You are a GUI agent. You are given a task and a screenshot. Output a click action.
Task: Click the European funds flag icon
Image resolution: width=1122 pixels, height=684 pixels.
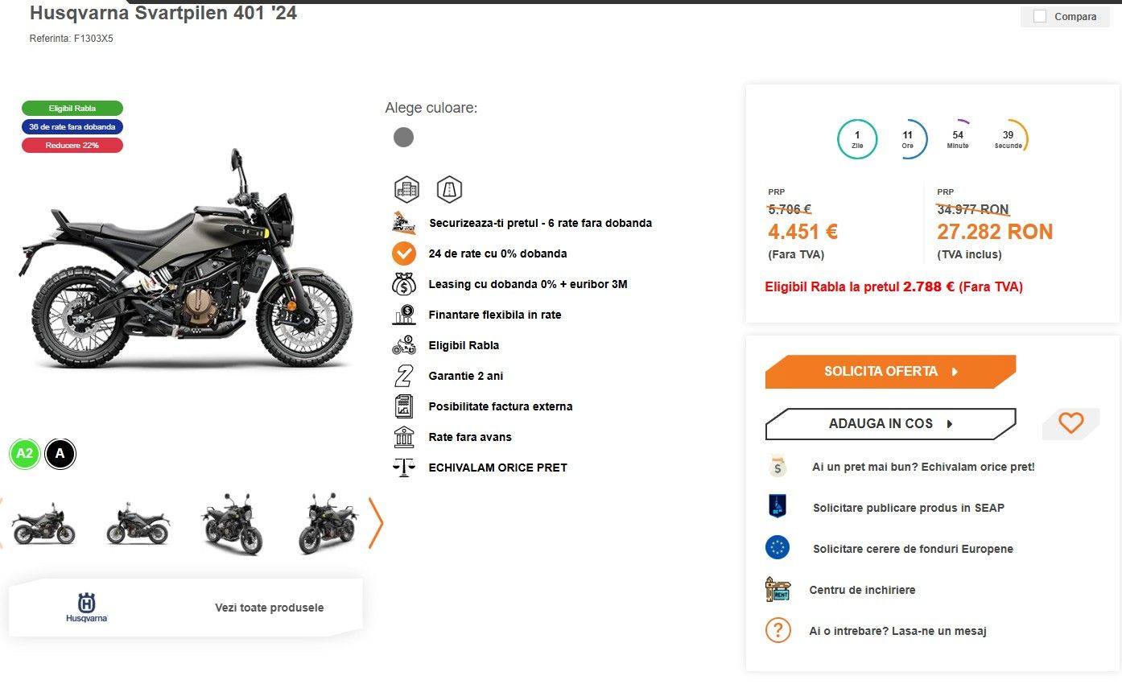pyautogui.click(x=778, y=548)
